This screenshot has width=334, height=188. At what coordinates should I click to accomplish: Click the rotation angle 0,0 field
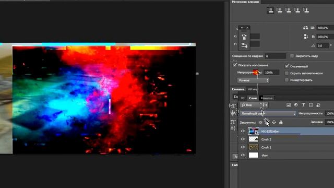(x=323, y=45)
